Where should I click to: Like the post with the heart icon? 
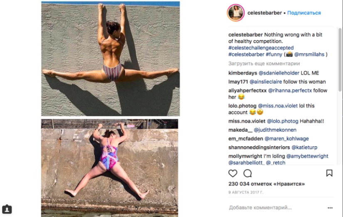click(x=233, y=173)
